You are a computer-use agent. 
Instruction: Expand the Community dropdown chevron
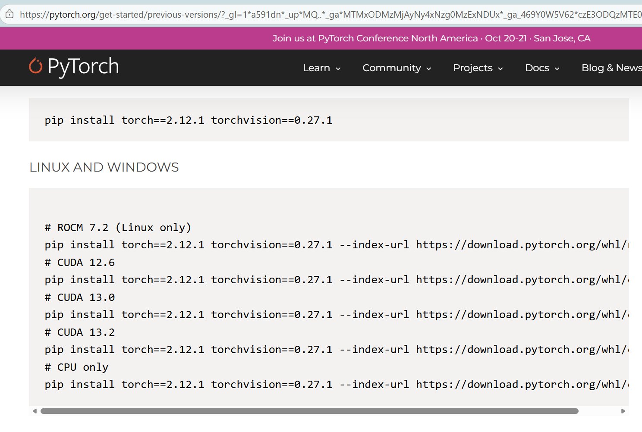point(429,69)
